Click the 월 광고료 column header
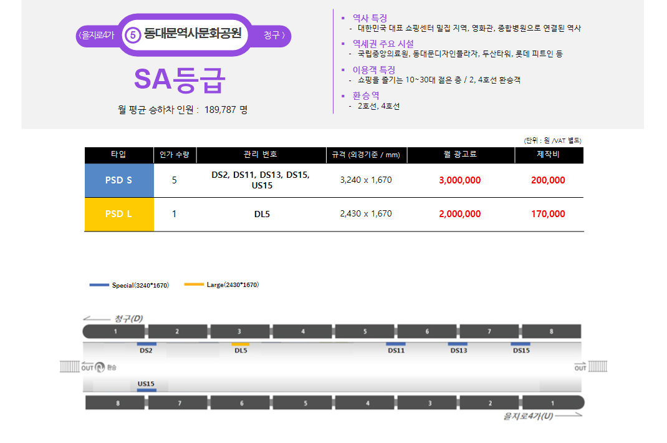 click(x=460, y=155)
